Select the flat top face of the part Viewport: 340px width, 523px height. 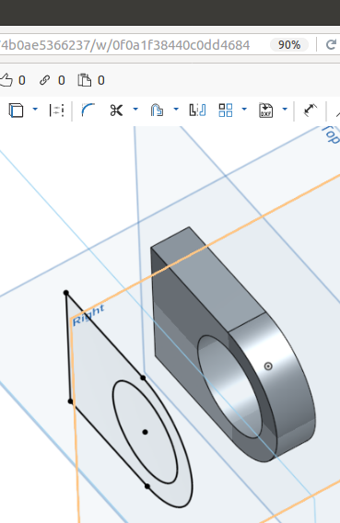(214, 284)
